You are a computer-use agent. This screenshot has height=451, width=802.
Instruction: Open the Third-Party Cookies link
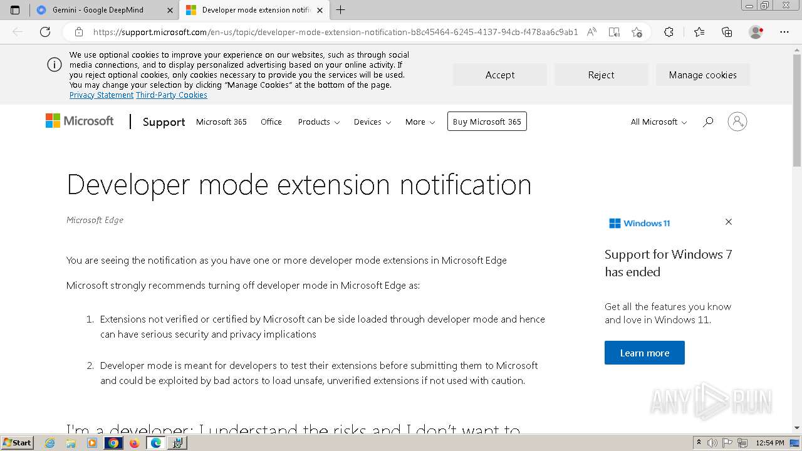(x=172, y=95)
